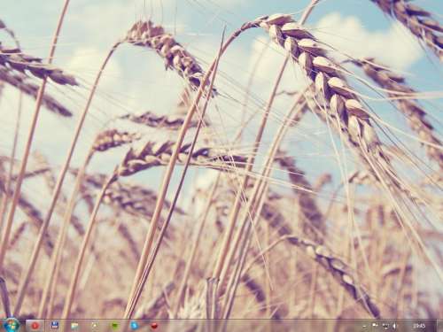Launch the blue floppy disk taskbar icon
The image size is (443, 332).
(55, 326)
